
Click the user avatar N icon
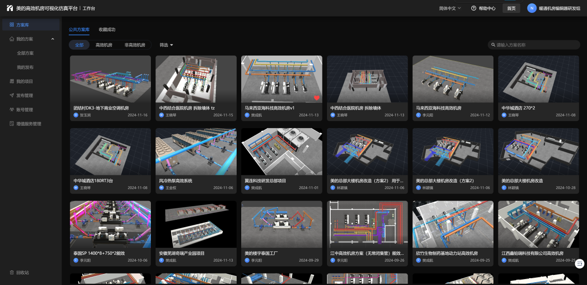pyautogui.click(x=532, y=8)
